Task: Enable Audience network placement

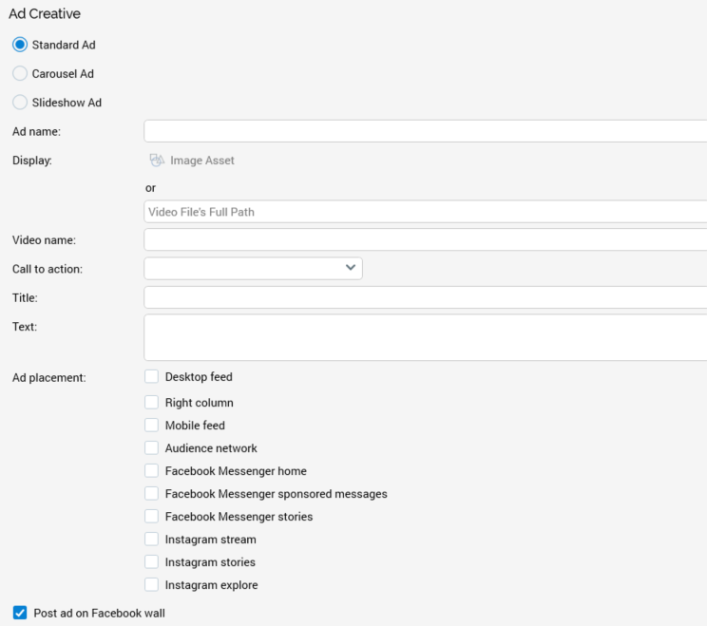Action: click(152, 448)
